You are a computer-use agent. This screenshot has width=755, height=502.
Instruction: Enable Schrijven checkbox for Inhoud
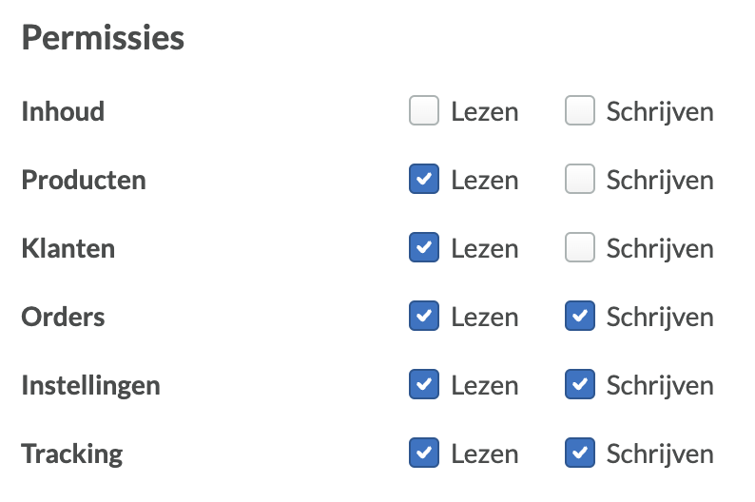point(580,111)
